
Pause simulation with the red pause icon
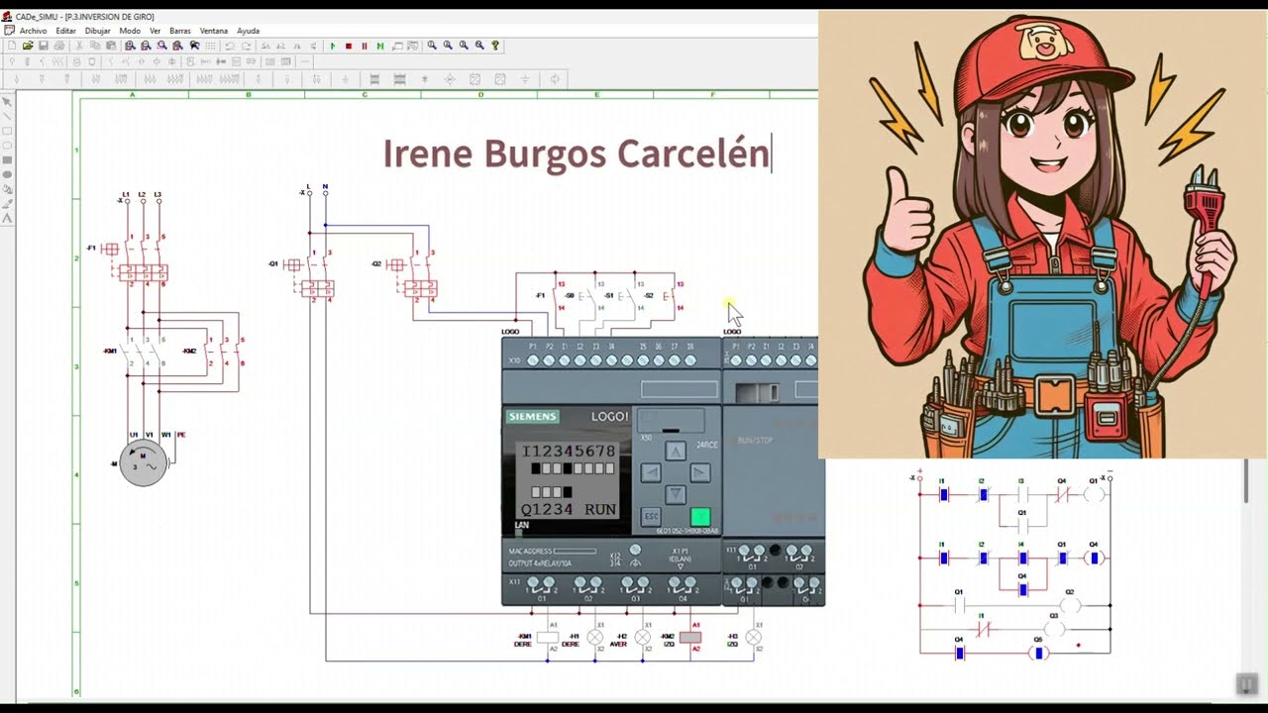tap(365, 46)
